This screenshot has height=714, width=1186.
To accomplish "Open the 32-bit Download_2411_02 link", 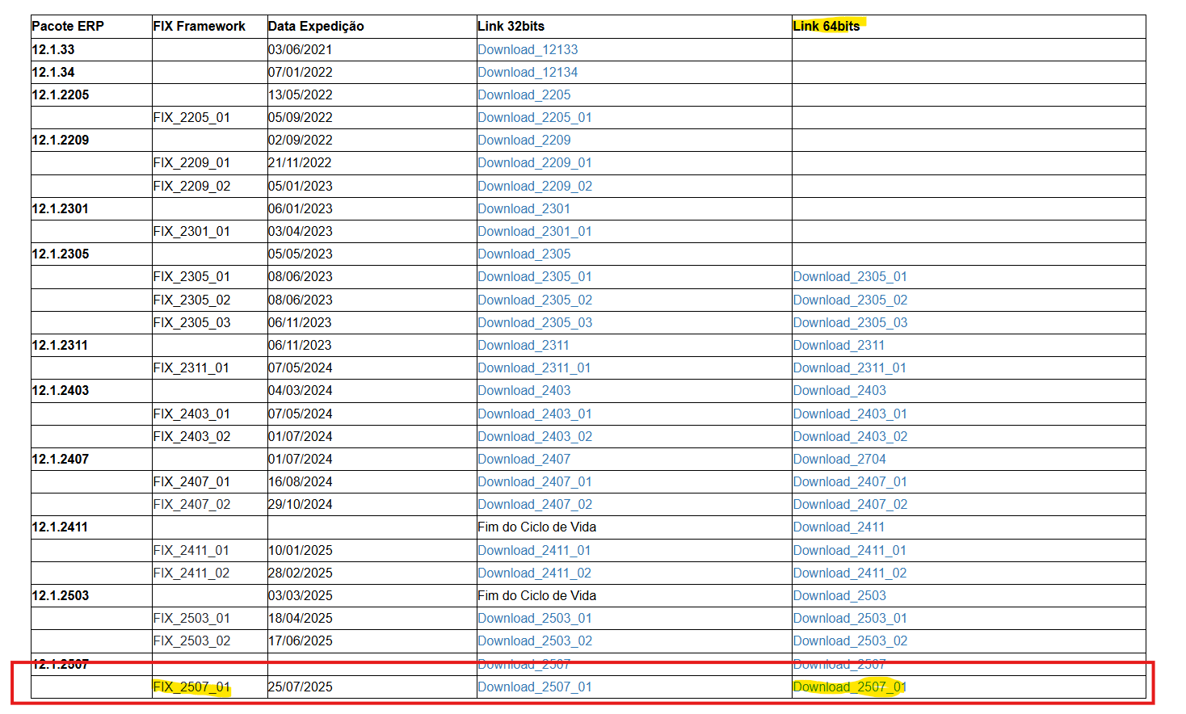I will pyautogui.click(x=534, y=573).
